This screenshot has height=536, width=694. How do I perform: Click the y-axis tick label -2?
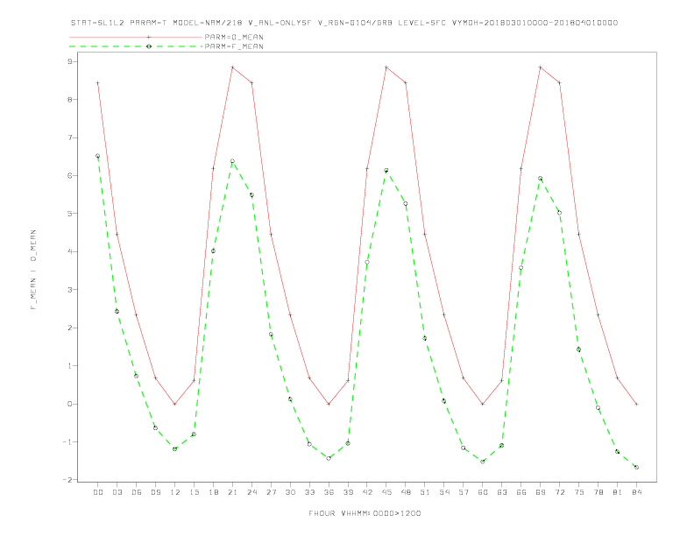click(x=67, y=480)
